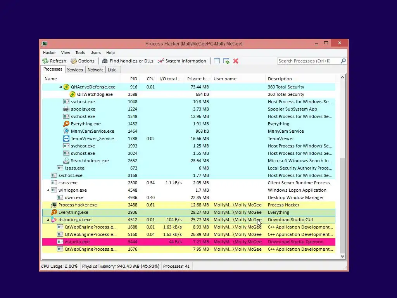Click the SearchIndexer.exe icon
This screenshot has height=298, width=397.
[x=66, y=161]
